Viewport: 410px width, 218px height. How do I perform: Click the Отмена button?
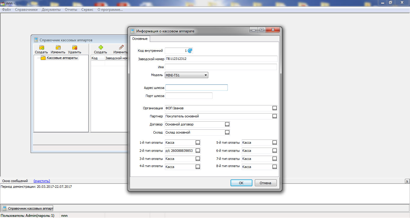266,183
